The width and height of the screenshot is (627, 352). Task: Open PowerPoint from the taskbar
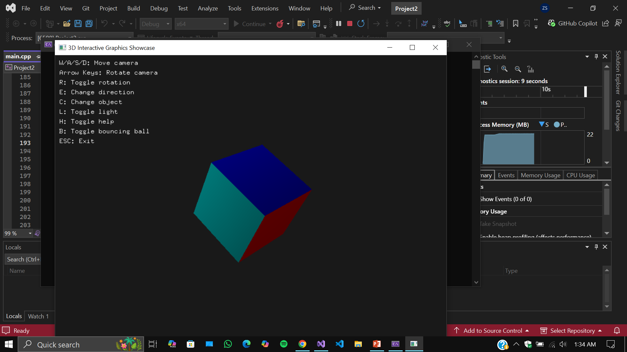[x=377, y=344]
